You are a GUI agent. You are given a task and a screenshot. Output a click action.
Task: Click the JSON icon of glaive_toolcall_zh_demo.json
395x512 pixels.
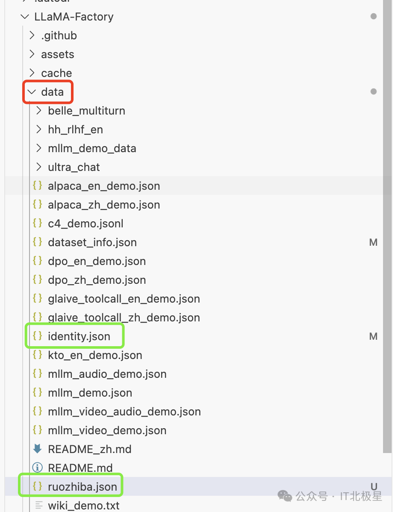(x=38, y=317)
